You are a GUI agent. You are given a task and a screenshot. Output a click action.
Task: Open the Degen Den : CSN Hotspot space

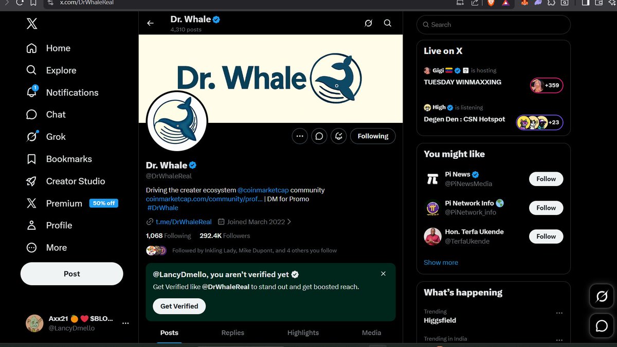[464, 119]
